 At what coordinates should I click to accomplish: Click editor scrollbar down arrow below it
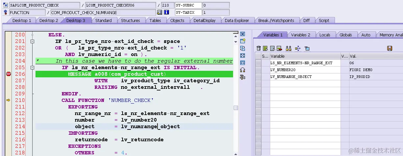pos(236,41)
